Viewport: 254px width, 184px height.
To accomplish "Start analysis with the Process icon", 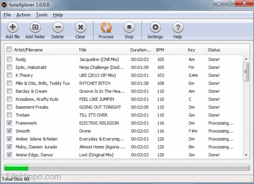I will 106,27.
